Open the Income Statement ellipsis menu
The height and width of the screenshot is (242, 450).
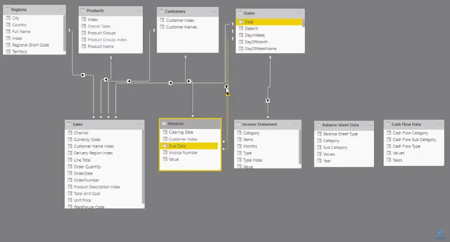(x=296, y=124)
